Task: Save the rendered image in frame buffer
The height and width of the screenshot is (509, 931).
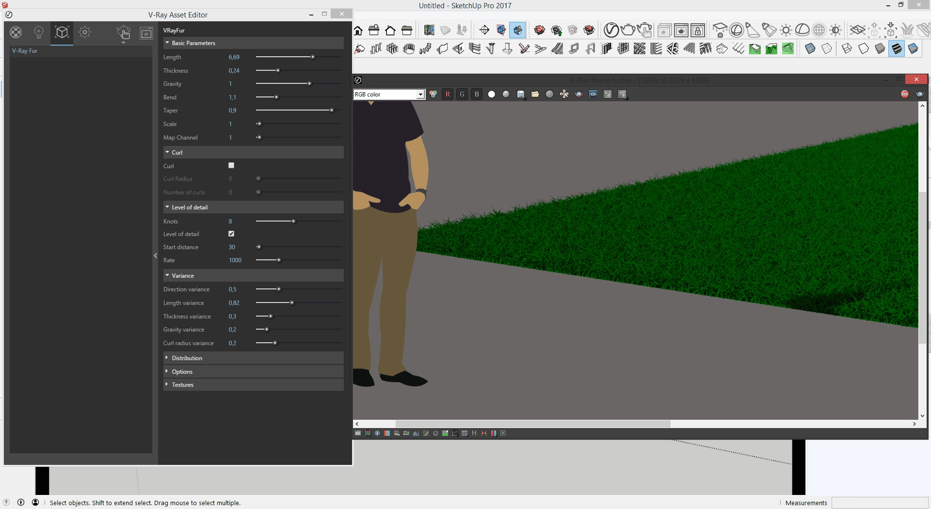Action: pos(520,94)
